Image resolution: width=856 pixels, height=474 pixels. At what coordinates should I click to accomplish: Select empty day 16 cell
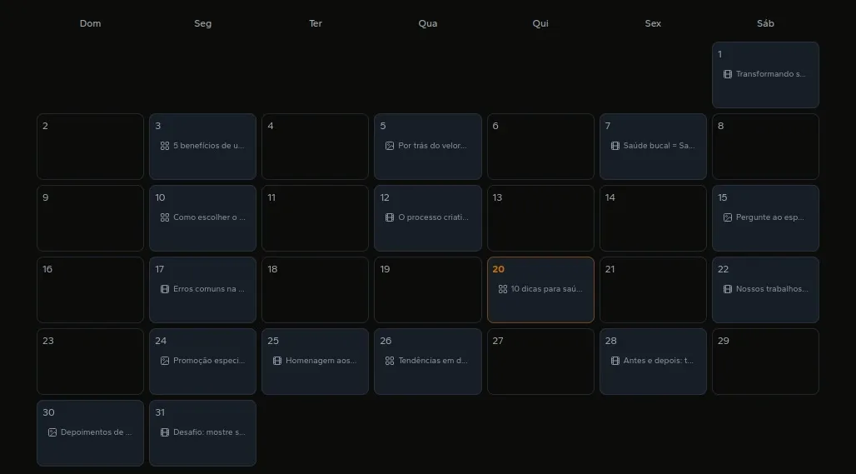(x=90, y=289)
